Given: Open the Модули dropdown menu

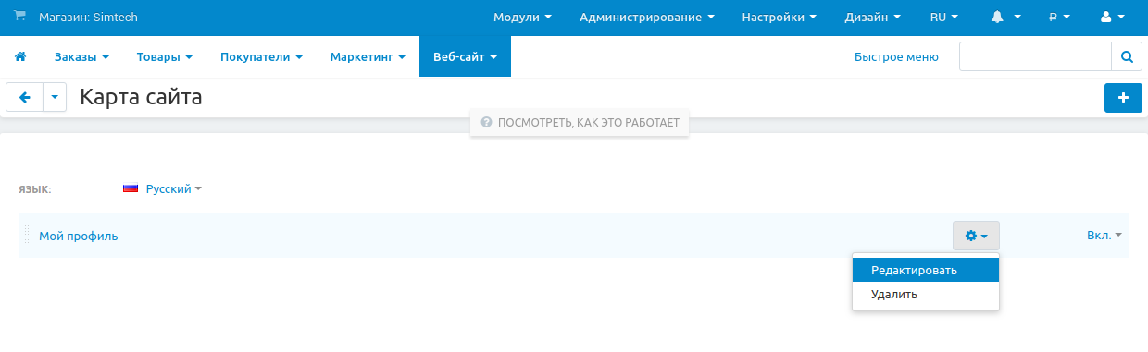Looking at the screenshot, I should coord(522,18).
